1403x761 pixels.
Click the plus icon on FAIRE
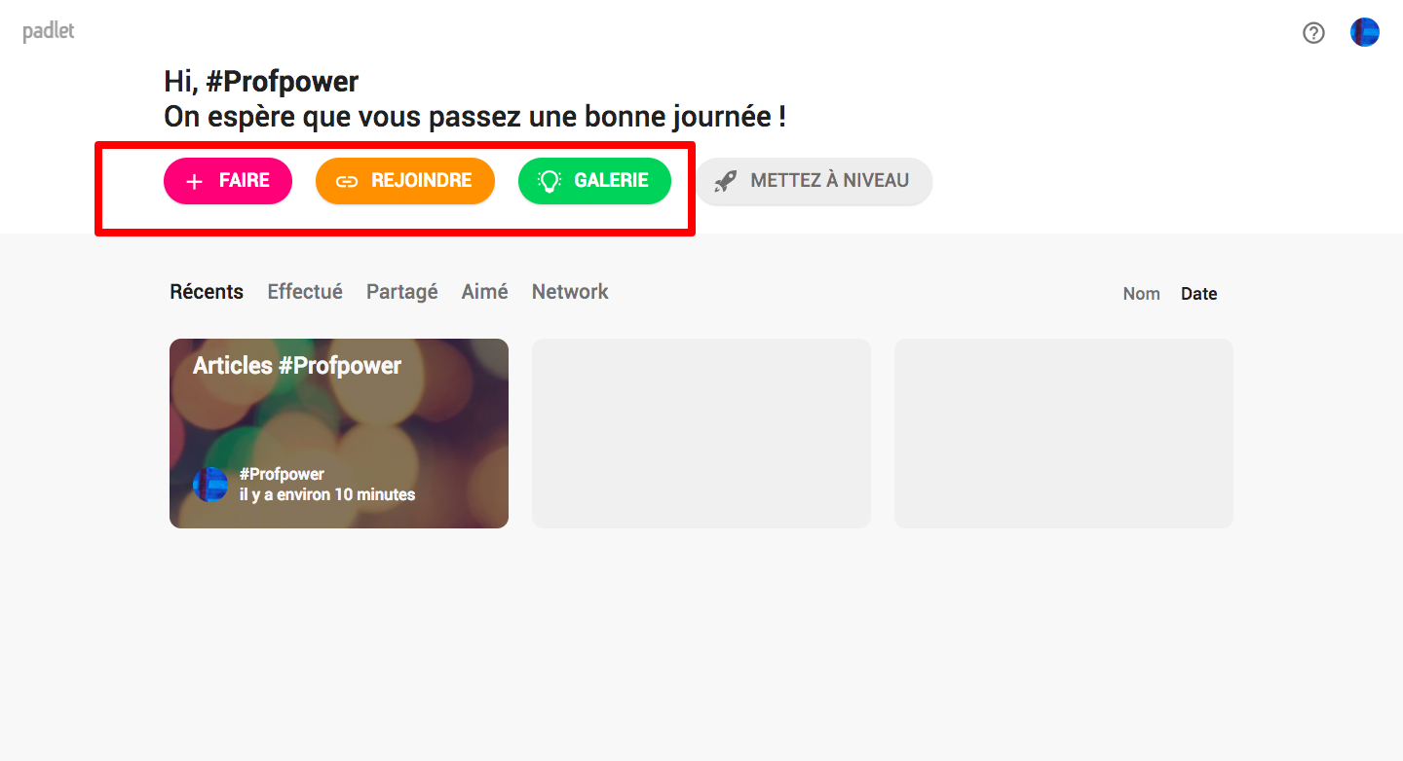[x=194, y=182]
